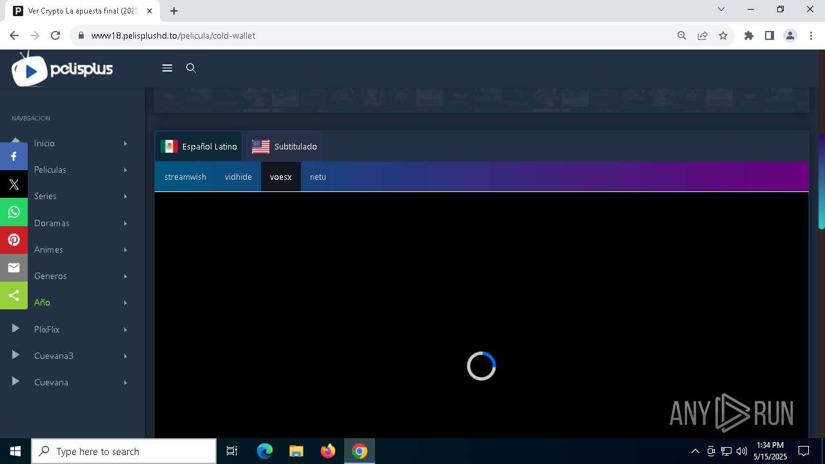This screenshot has width=825, height=464.
Task: Expand the Inicio submenu arrow
Action: (126, 143)
